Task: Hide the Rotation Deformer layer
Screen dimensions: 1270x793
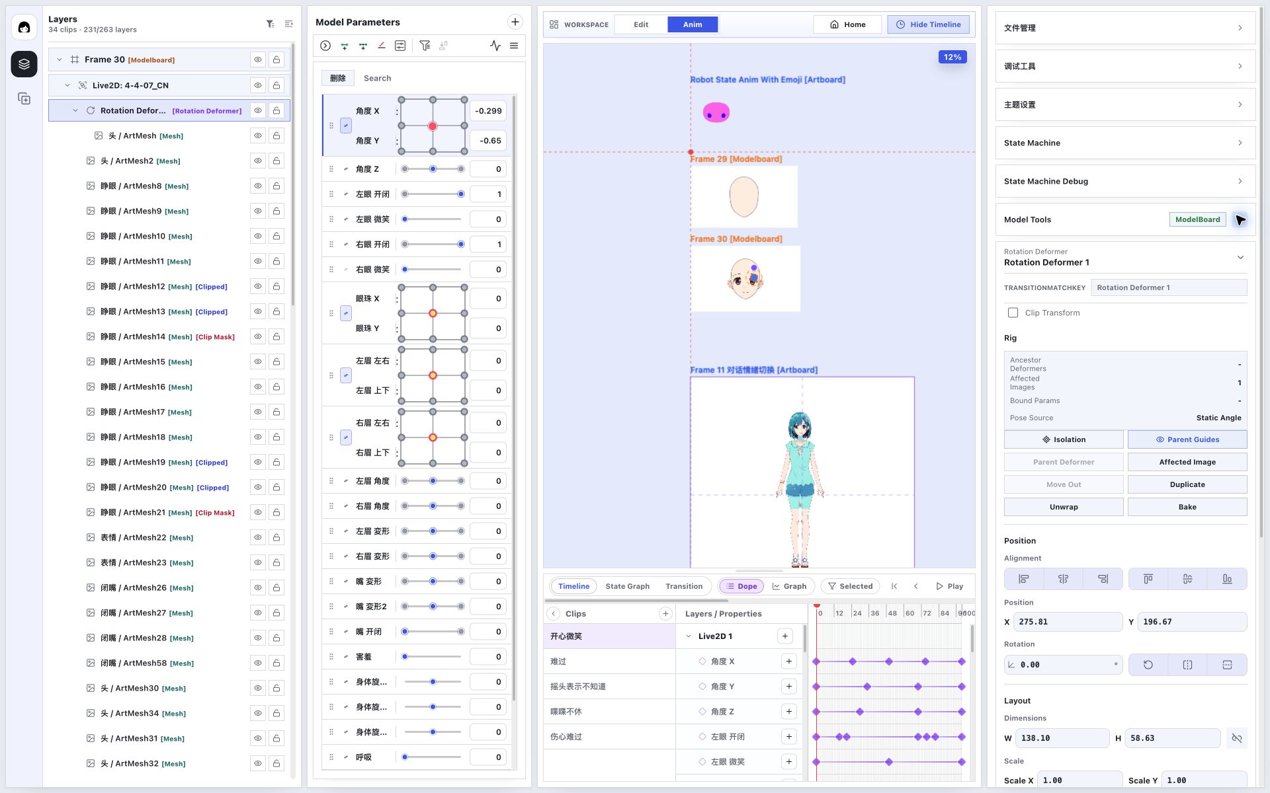Action: tap(258, 110)
